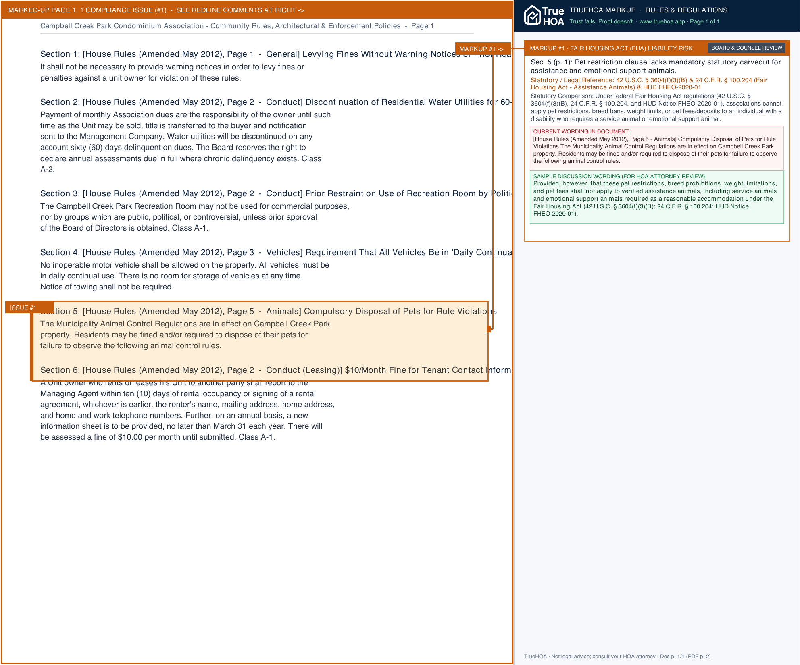Click the 'CURRENT WORDING IN DOCUMENT:' label

[581, 131]
